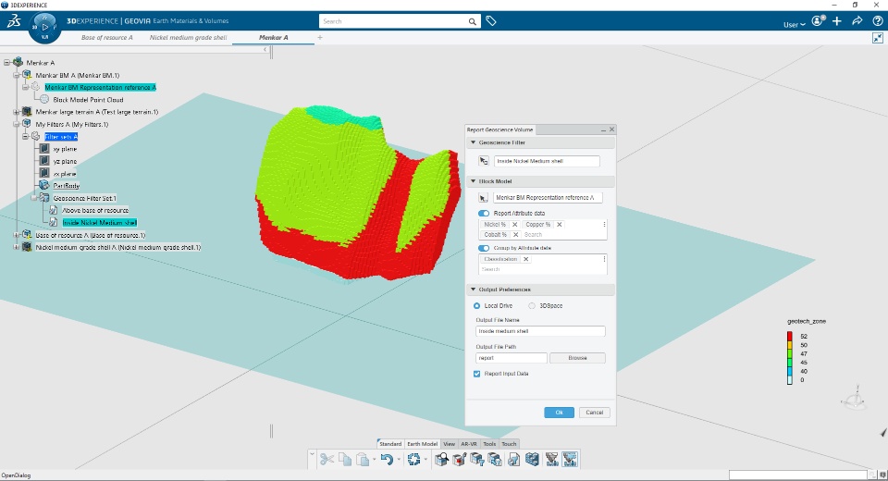Screen dimensions: 888x481
Task: Click the Output File Path field
Action: coord(512,358)
